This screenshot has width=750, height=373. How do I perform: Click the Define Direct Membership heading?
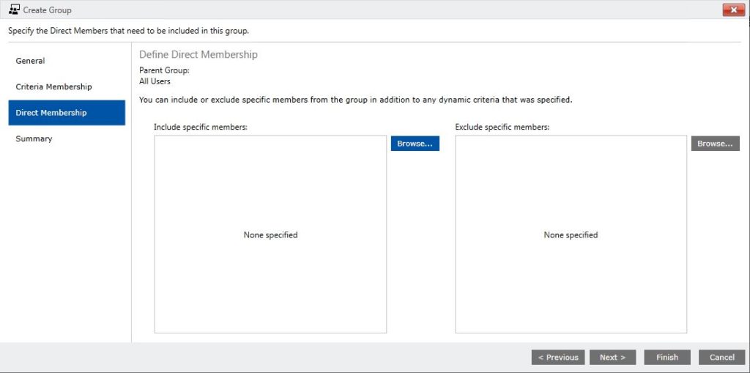pyautogui.click(x=198, y=54)
